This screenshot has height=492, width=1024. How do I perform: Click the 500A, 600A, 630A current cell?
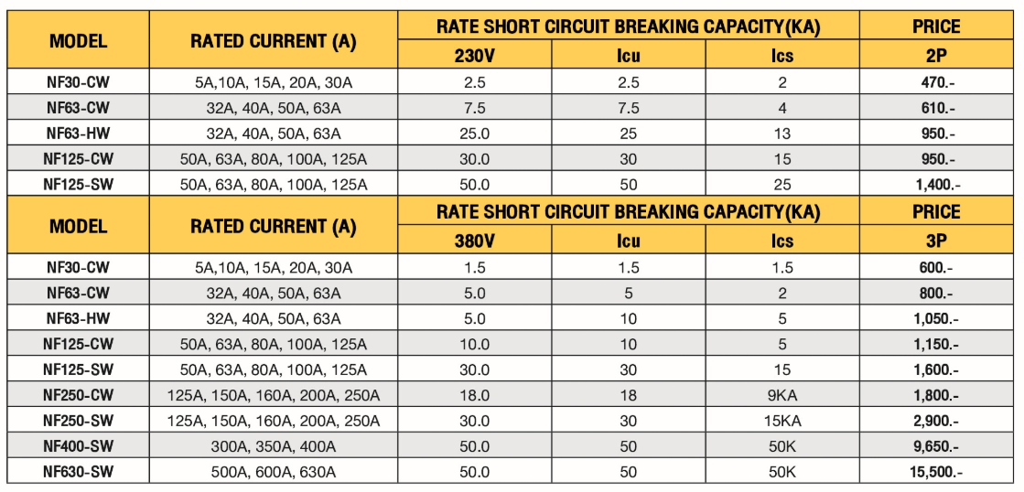(x=274, y=472)
